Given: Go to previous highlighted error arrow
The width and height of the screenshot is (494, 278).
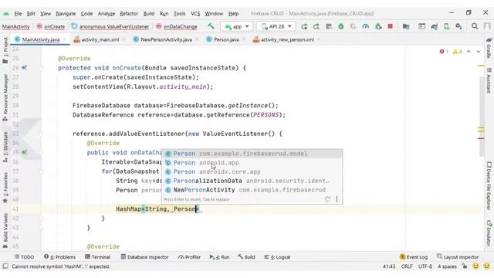Looking at the screenshot, I should pos(469,52).
